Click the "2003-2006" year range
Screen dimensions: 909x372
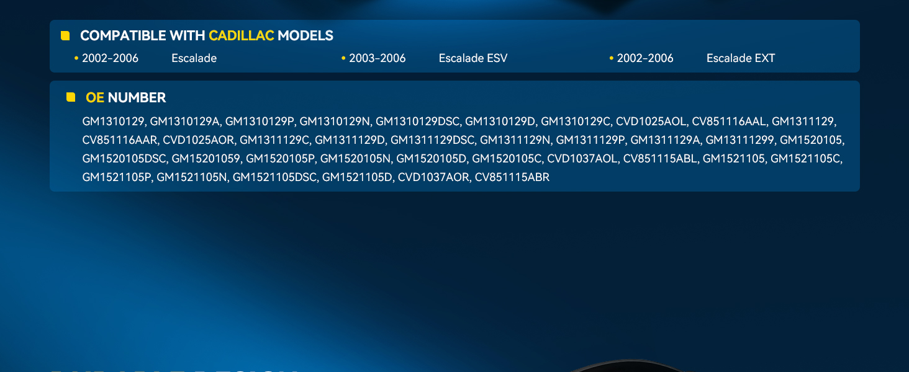[x=378, y=58]
